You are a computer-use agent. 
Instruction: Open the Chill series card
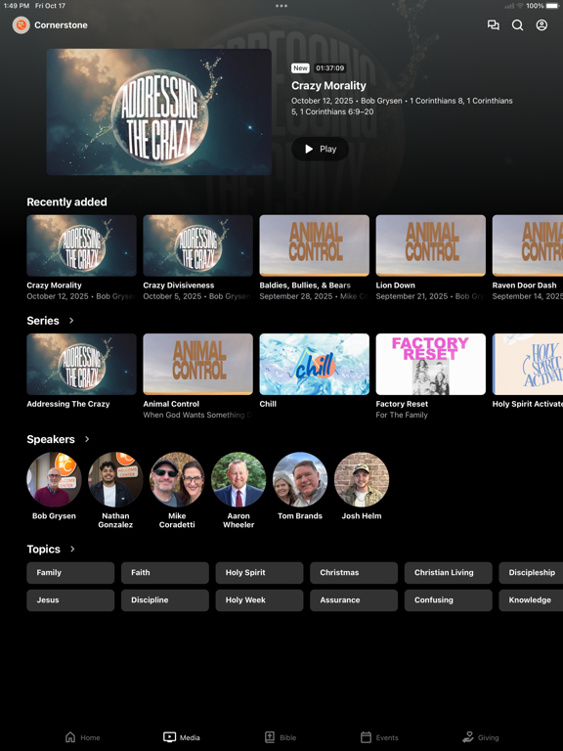(x=314, y=364)
